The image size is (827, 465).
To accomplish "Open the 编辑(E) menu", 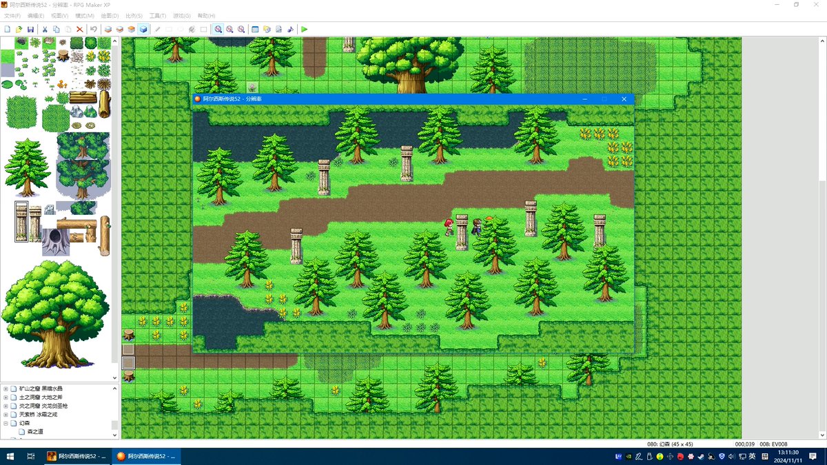I will (x=36, y=16).
